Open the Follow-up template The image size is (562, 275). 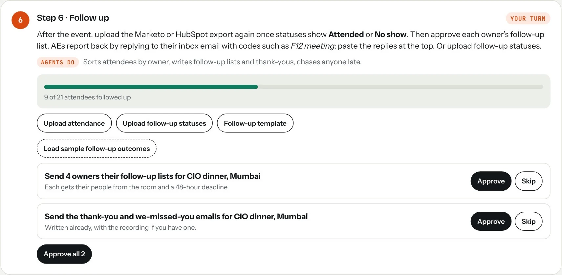tap(255, 123)
